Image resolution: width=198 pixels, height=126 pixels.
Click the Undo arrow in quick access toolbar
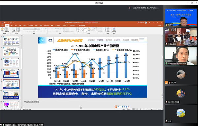point(5,23)
